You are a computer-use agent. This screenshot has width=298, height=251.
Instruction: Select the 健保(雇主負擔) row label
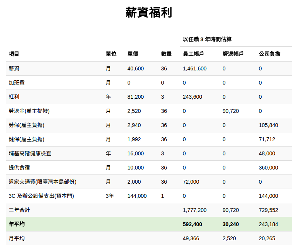(26, 139)
